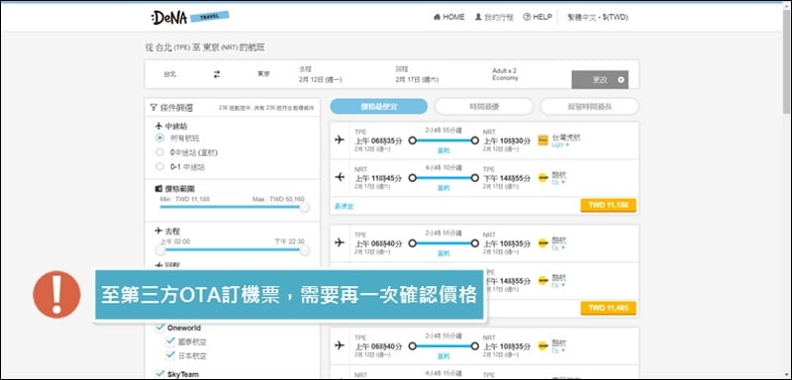Uncheck the Oneworld alliance checkbox
Viewport: 792px width, 380px height.
160,328
